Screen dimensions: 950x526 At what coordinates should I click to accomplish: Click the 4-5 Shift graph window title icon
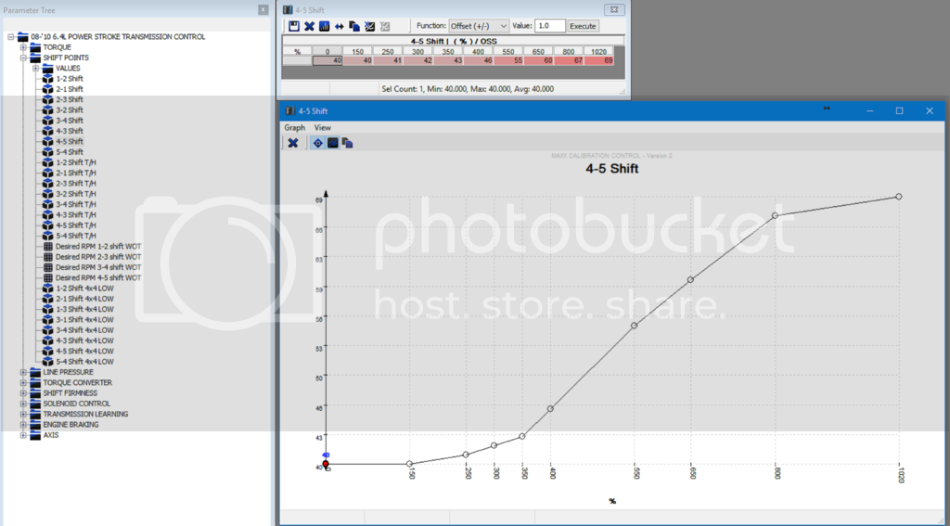click(x=289, y=111)
